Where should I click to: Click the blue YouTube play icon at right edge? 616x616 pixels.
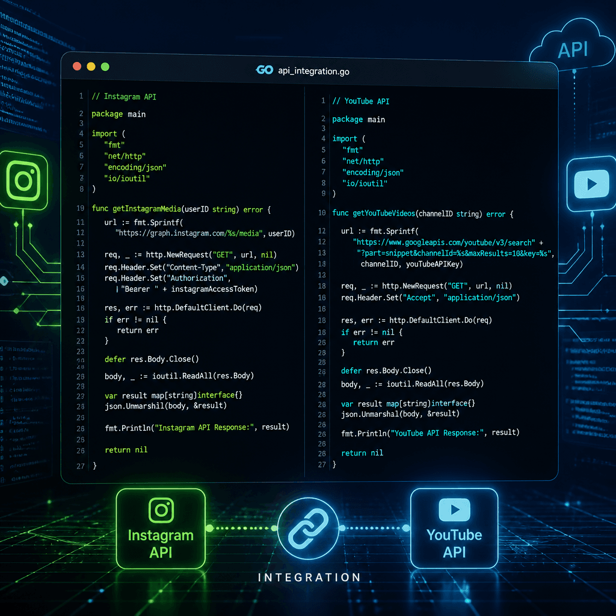592,184
